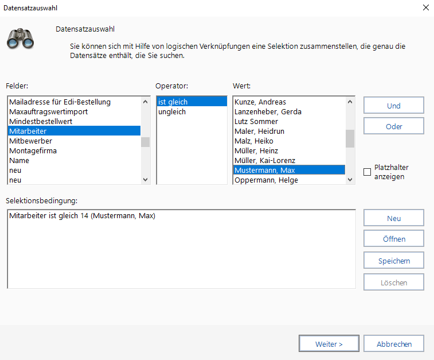Select Montagefirma in the Felder list
The image size is (434, 360).
click(33, 150)
